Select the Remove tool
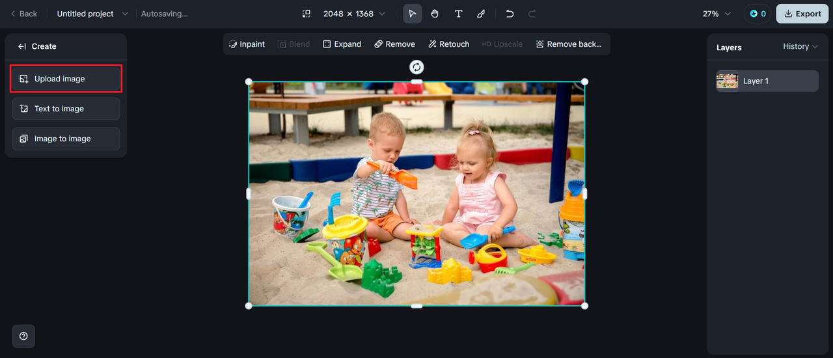 click(x=394, y=44)
